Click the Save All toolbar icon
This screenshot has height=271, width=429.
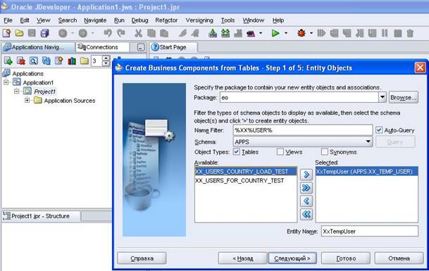point(44,33)
